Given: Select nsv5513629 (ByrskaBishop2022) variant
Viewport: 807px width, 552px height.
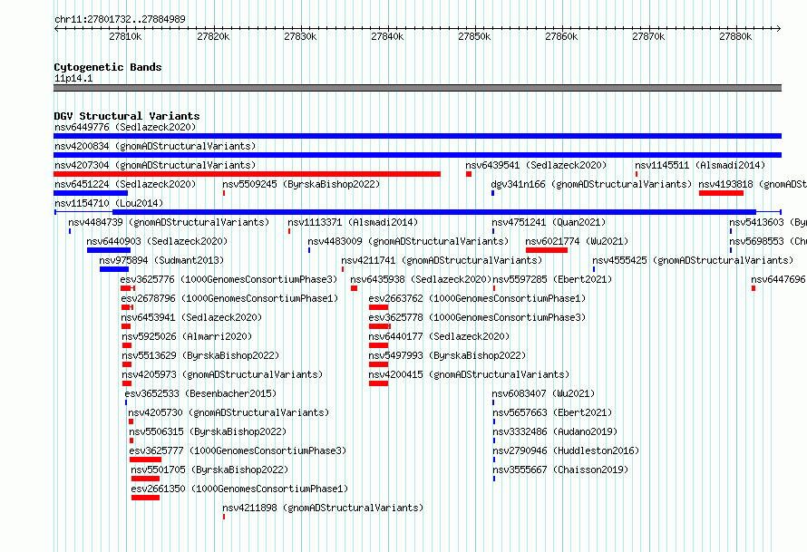Looking at the screenshot, I should (200, 355).
